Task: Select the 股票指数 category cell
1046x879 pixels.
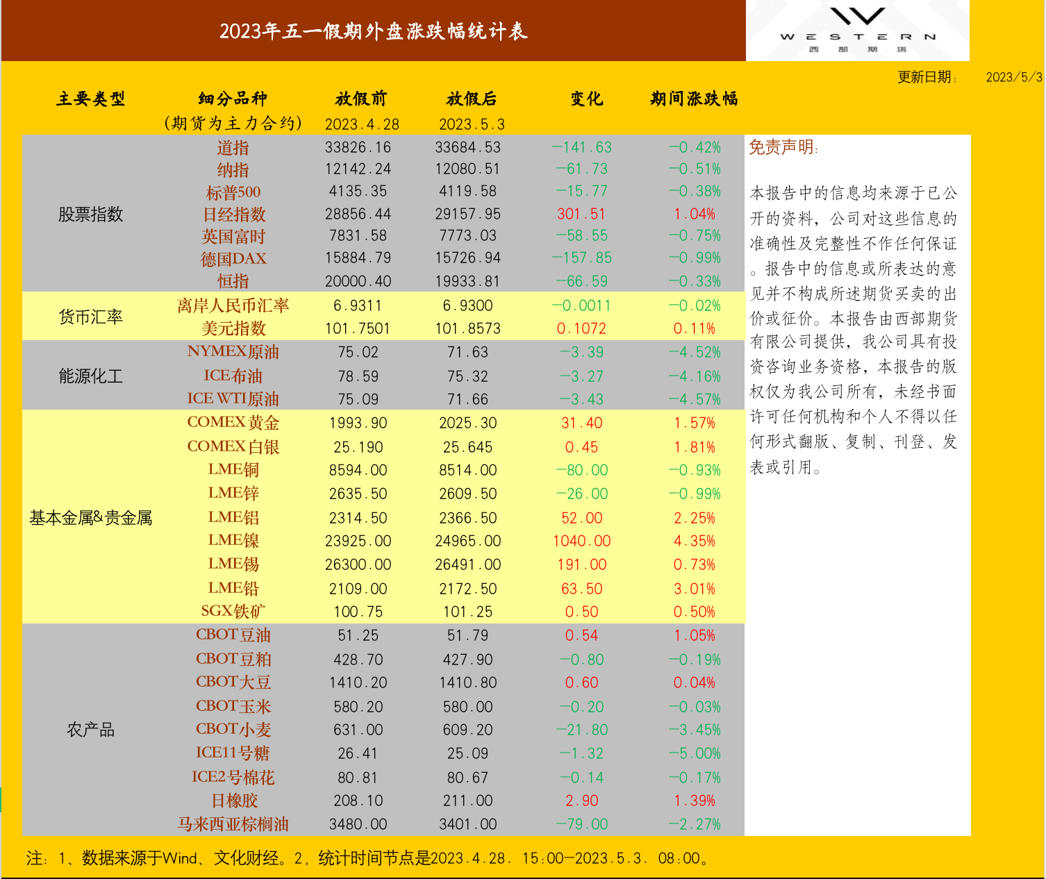Action: click(91, 214)
